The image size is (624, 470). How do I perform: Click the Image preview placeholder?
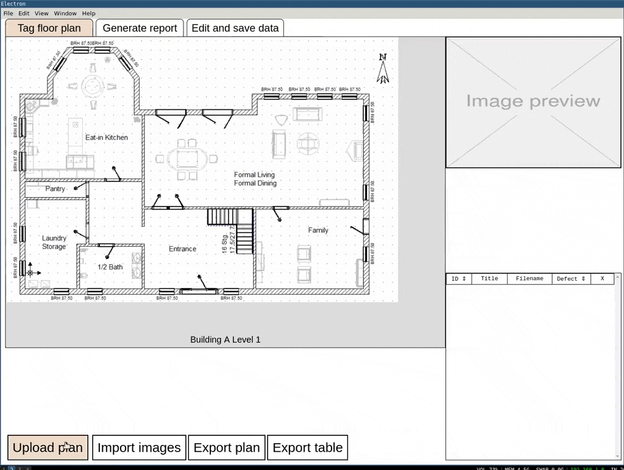click(x=533, y=102)
